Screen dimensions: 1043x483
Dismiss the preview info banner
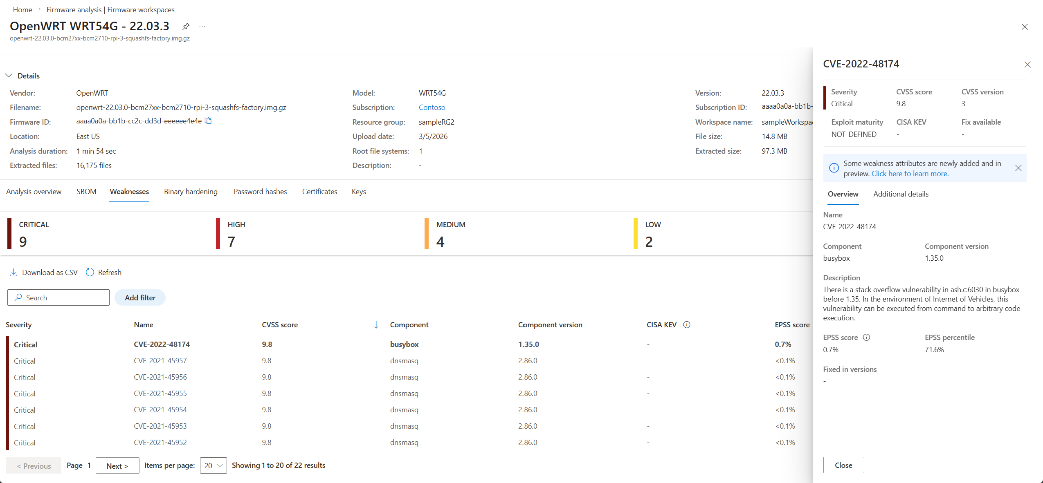[x=1018, y=168]
